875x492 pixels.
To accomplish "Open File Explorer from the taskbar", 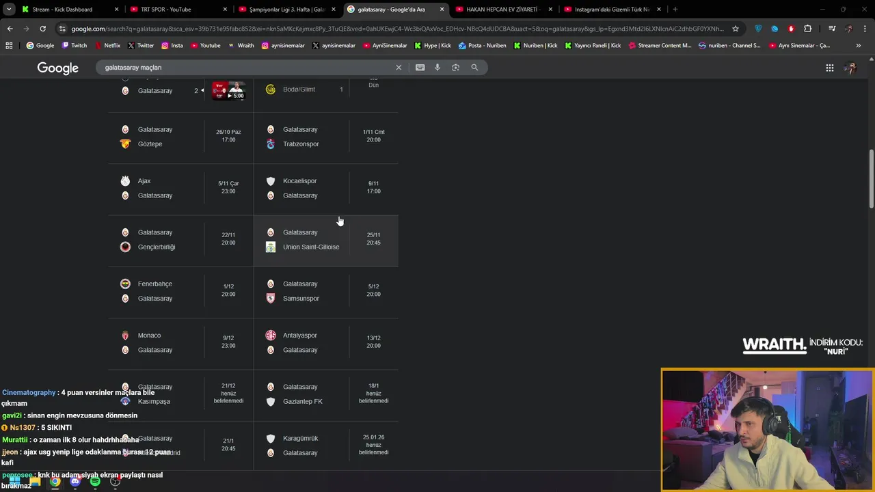I will [x=35, y=482].
